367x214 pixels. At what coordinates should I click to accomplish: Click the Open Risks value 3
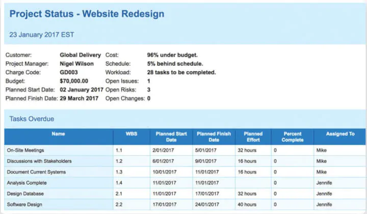[x=149, y=90]
